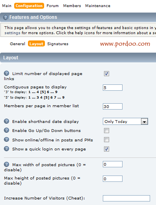Follow the settings link in the description
156x205 pixels.
pos(12,33)
